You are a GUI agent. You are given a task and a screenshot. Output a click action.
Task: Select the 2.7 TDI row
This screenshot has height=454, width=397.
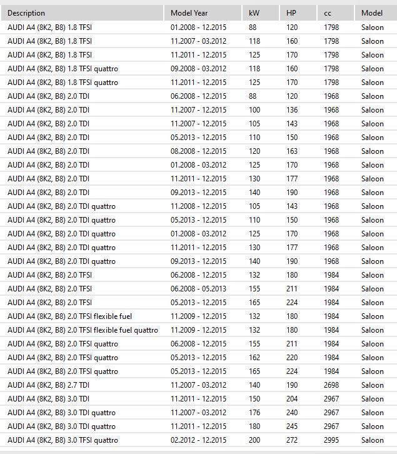(198, 385)
